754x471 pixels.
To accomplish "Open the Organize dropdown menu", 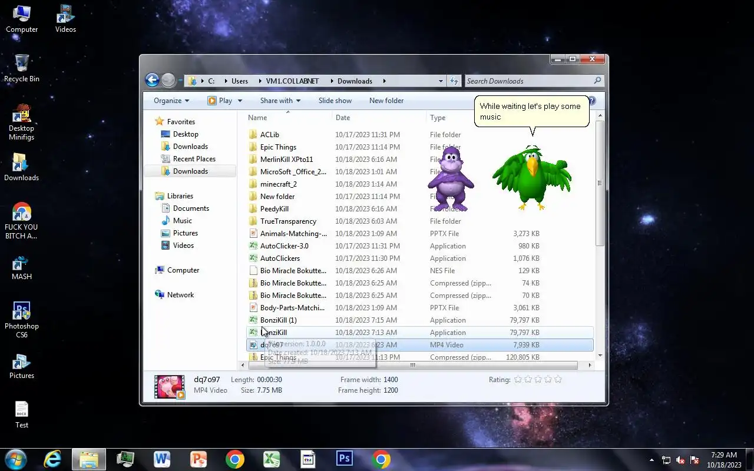I will (x=171, y=101).
